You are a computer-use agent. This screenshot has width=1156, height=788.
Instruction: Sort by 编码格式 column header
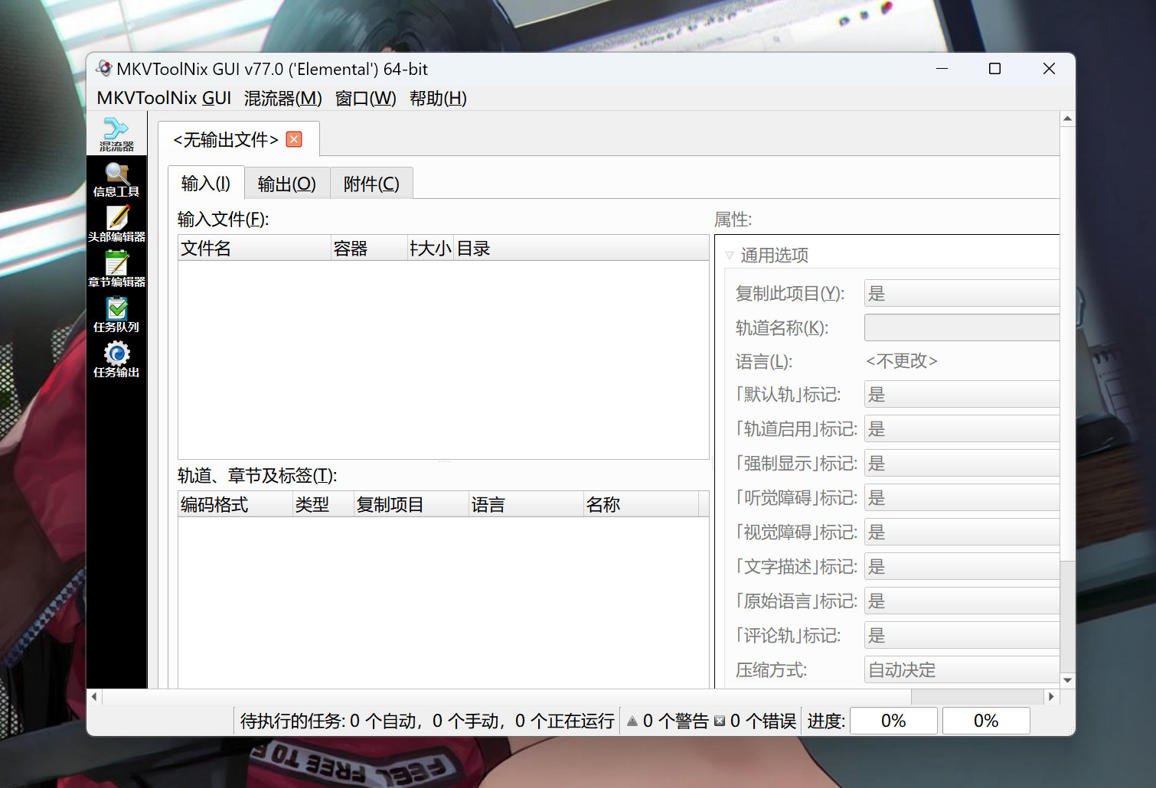pos(235,504)
